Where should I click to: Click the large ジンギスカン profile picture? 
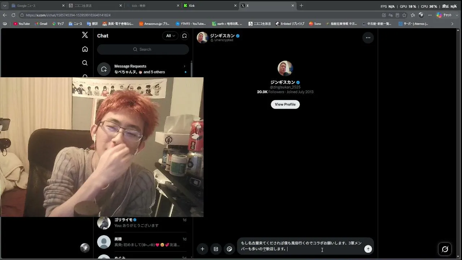coord(285,68)
